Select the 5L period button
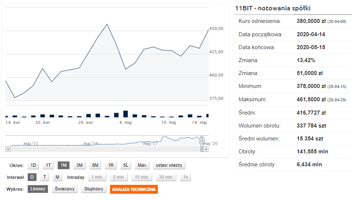 tap(126, 165)
